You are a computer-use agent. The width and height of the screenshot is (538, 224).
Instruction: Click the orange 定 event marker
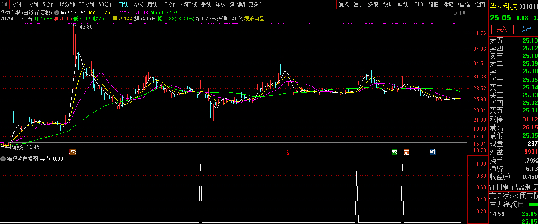click(x=406, y=152)
